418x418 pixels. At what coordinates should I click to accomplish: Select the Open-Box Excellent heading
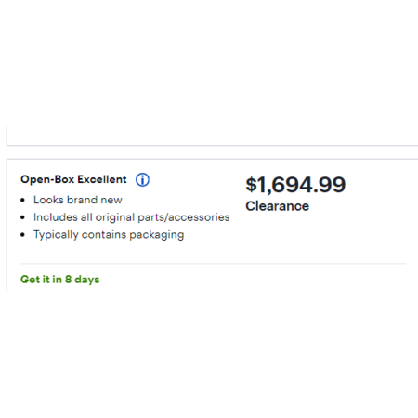tap(73, 179)
